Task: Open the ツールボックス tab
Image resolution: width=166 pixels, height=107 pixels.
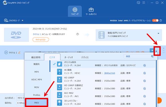Action: (91, 11)
